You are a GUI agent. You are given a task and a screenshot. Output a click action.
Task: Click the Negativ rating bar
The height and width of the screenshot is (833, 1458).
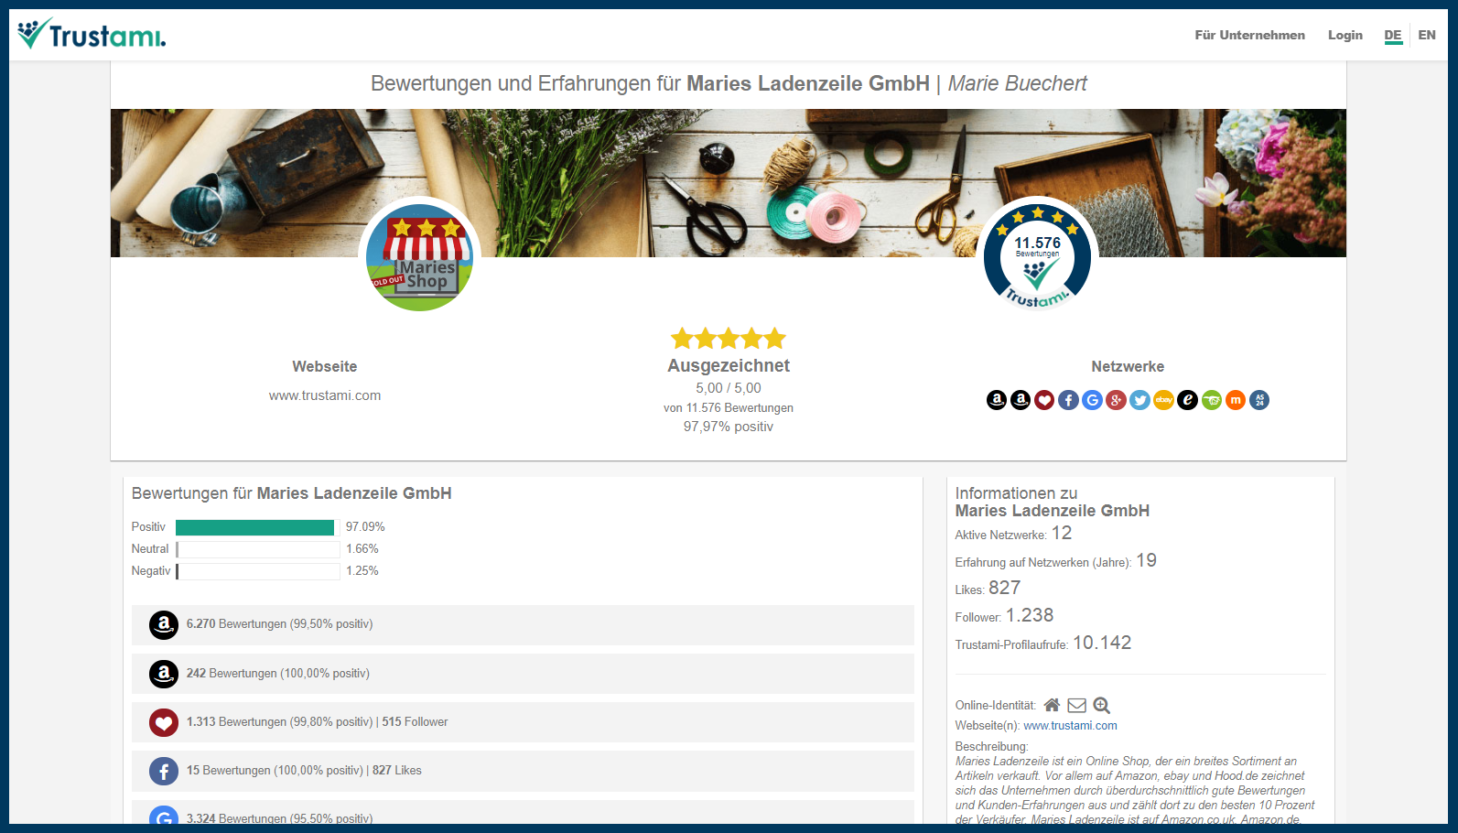pos(257,571)
